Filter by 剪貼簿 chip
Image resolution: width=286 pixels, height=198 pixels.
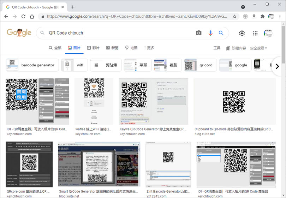106,65
